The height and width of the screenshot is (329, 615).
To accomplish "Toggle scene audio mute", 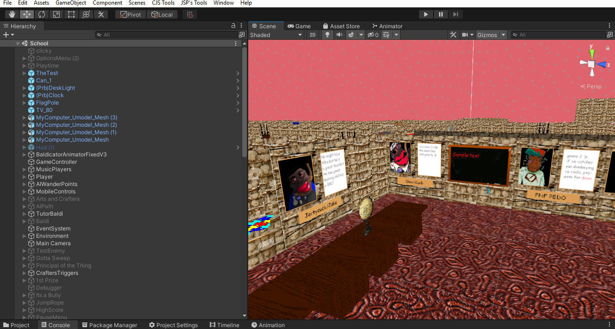I will 339,35.
